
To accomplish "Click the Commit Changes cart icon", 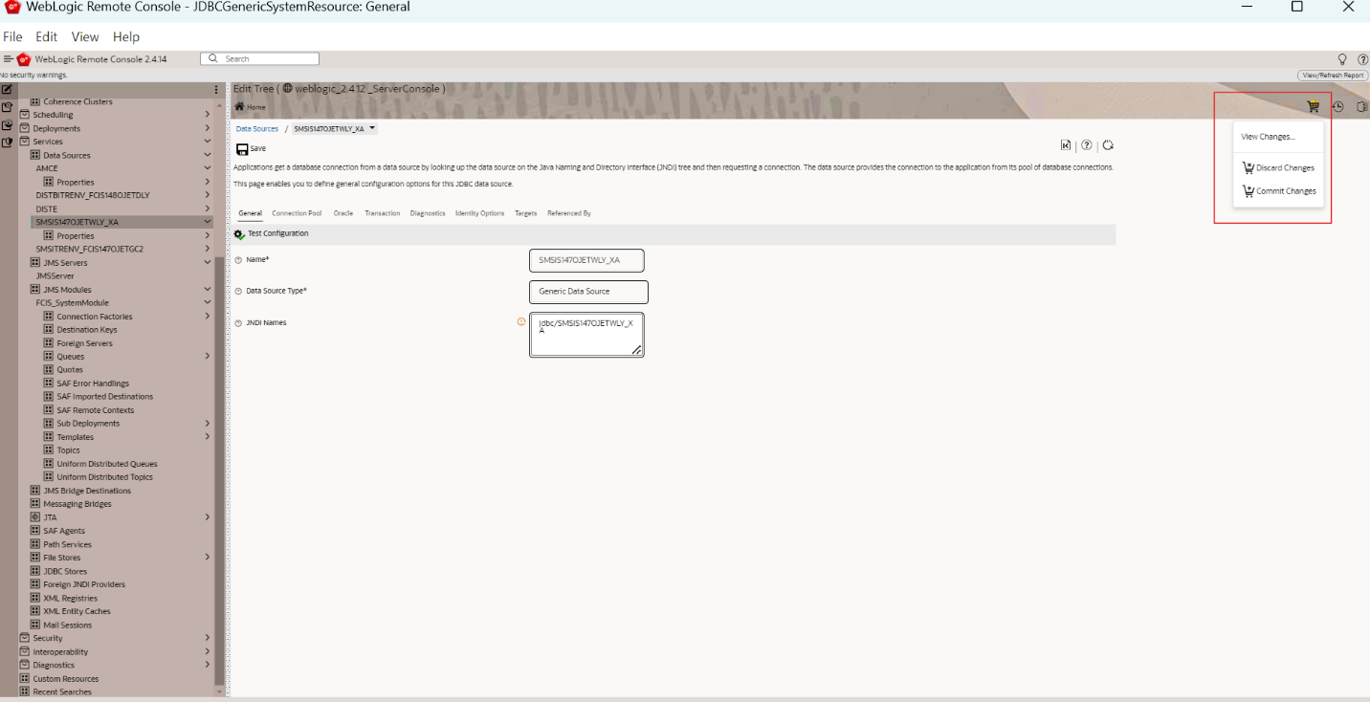I will point(1248,191).
